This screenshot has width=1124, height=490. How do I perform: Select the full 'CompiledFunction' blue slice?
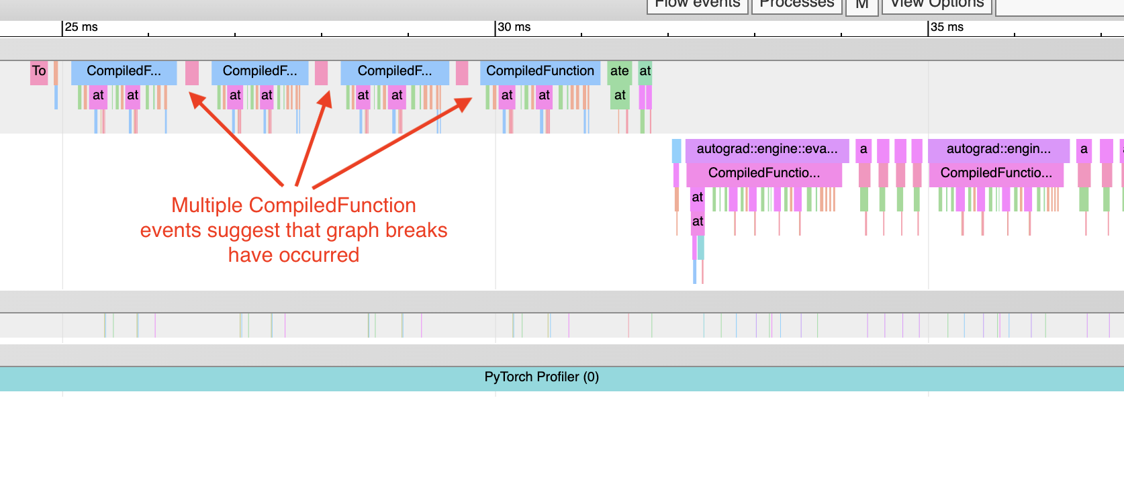[x=540, y=72]
